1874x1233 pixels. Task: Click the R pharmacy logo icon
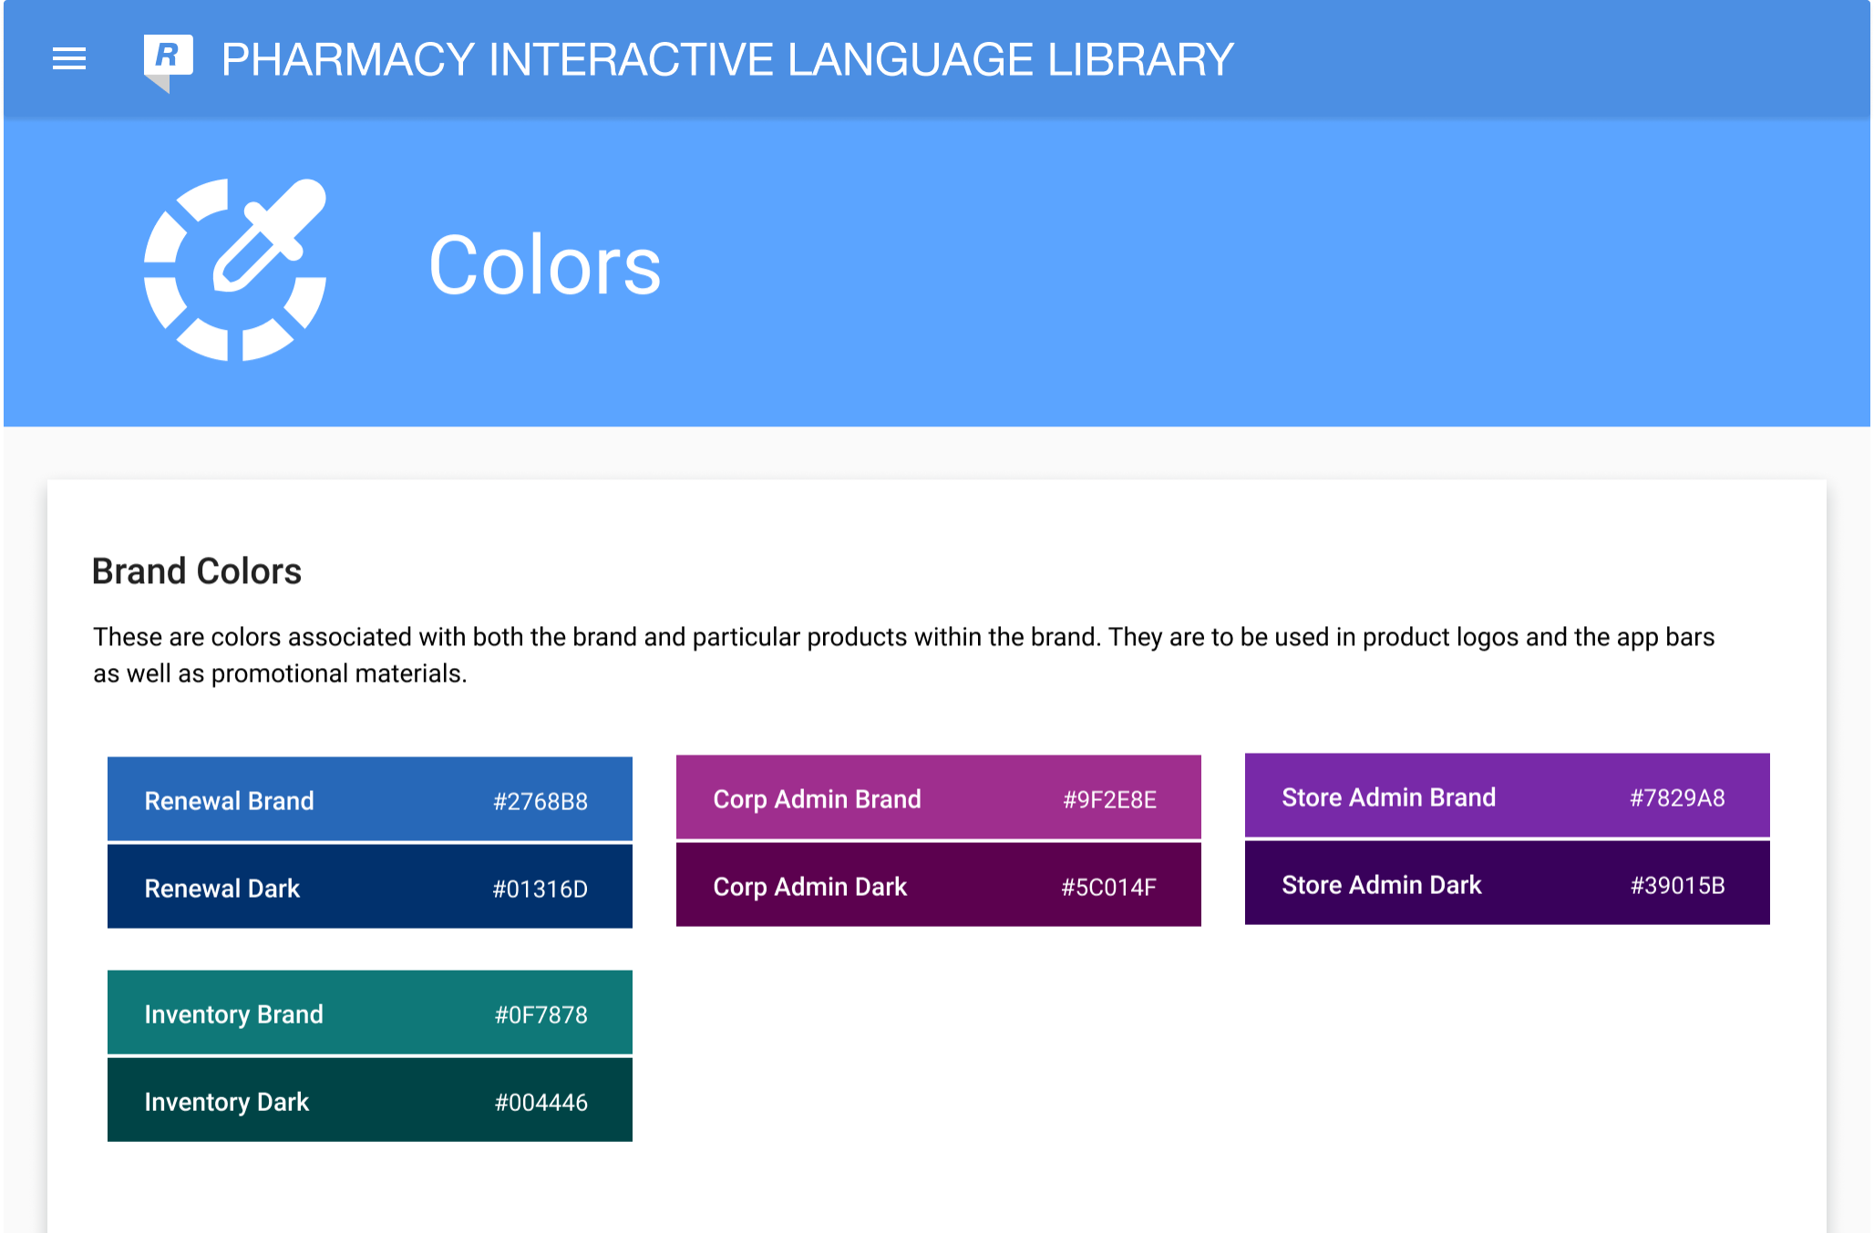[168, 60]
